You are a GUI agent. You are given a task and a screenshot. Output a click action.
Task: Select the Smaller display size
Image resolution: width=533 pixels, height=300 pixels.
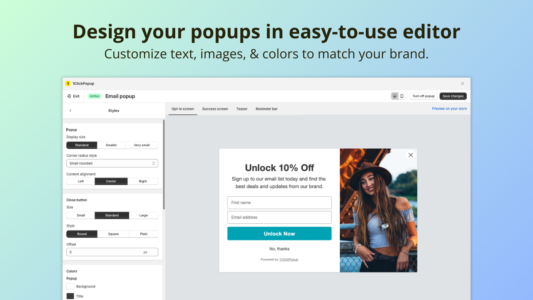[x=112, y=145]
